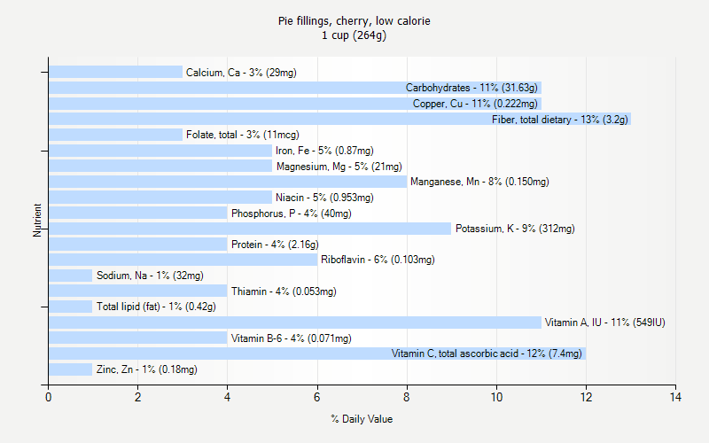Click the 'Vitamin B-6 - 4% (0.071mg)' label
709x443 pixels.
[292, 338]
